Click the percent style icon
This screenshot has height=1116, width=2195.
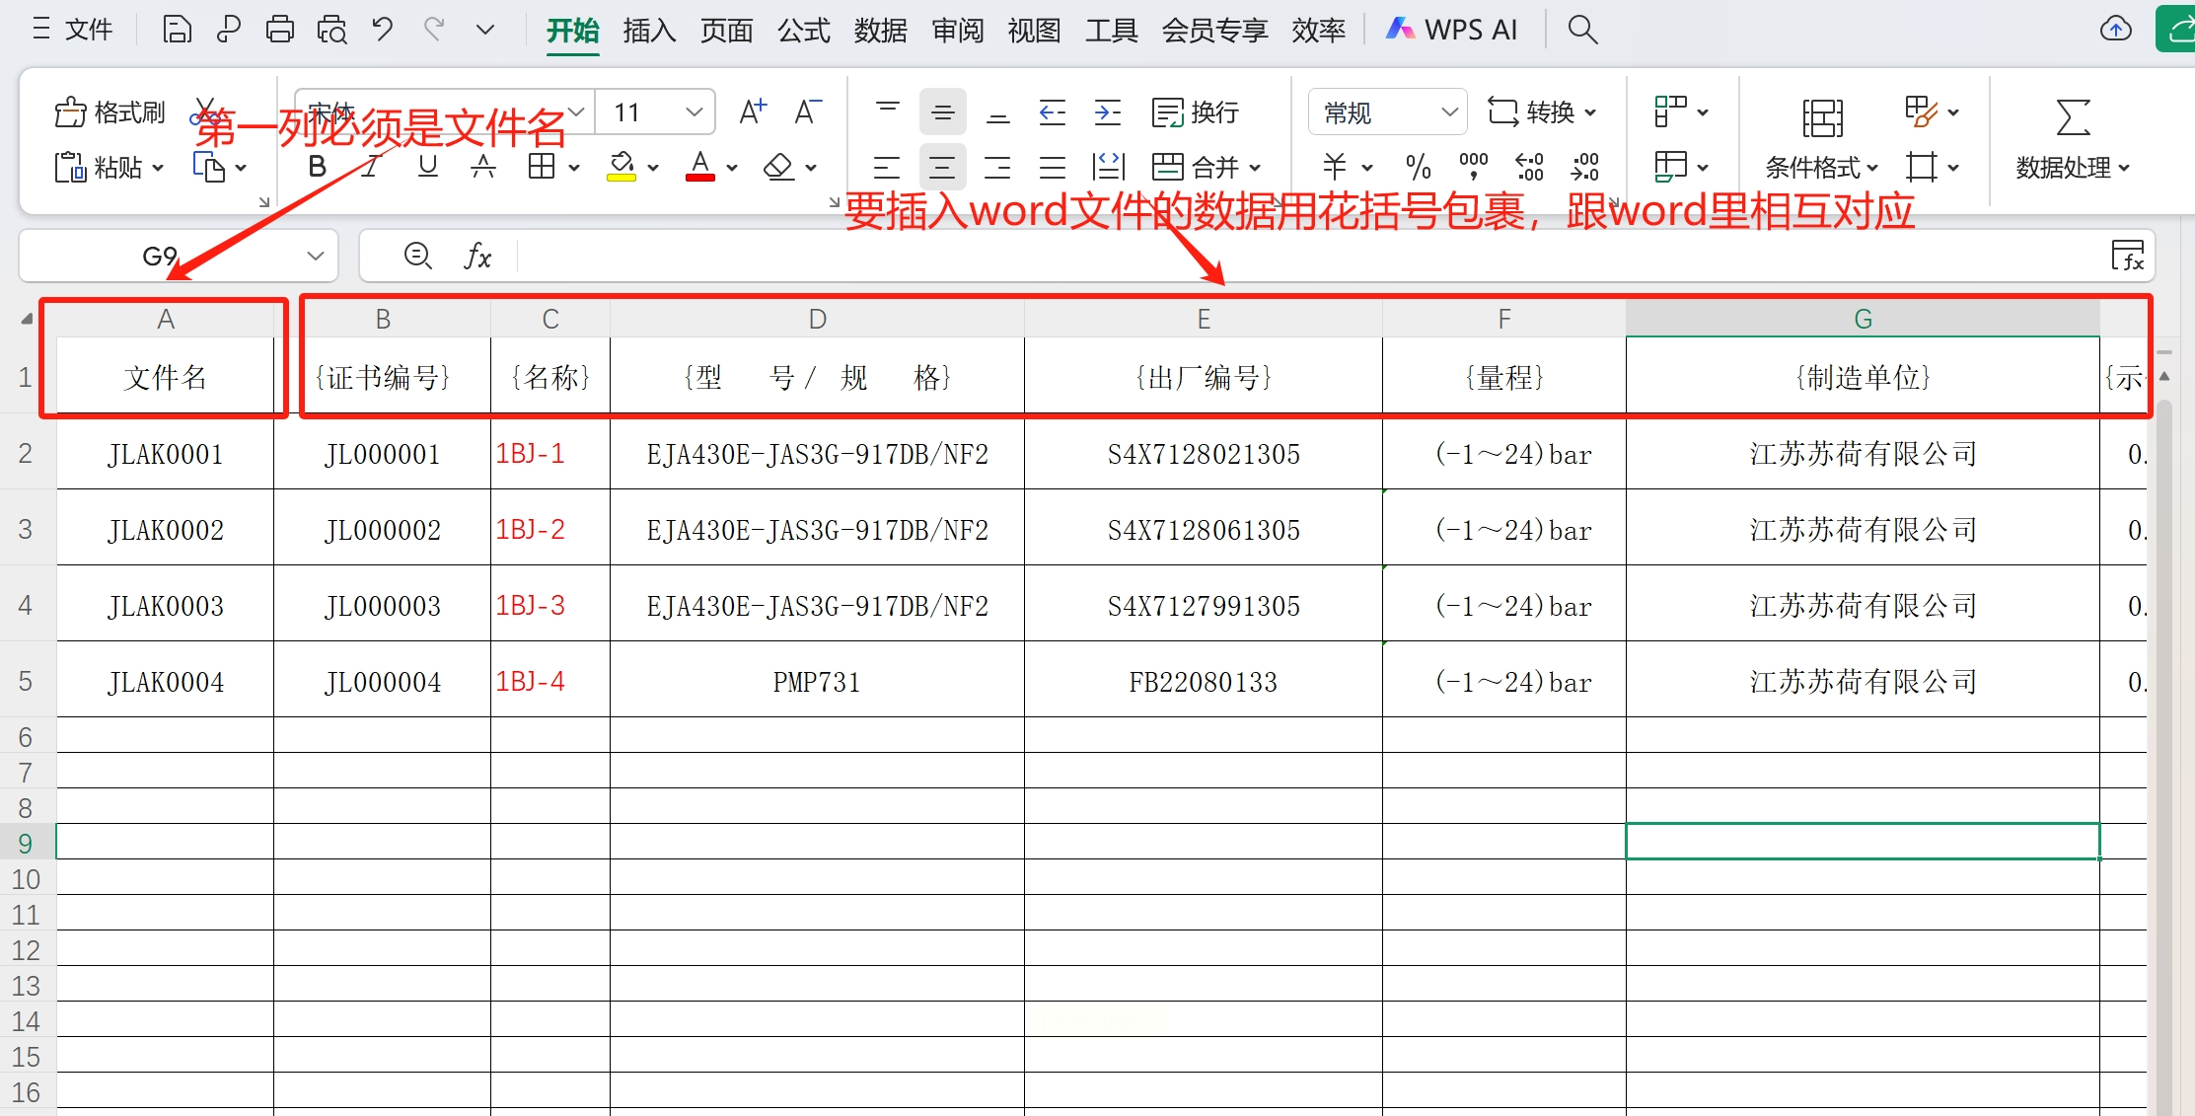pos(1418,167)
